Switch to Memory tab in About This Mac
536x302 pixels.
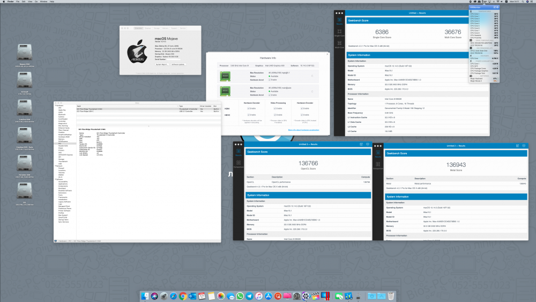coord(166,28)
